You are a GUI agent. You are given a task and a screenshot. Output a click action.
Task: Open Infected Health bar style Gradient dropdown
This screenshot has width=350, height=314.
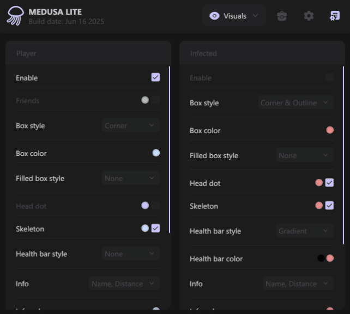tap(304, 231)
